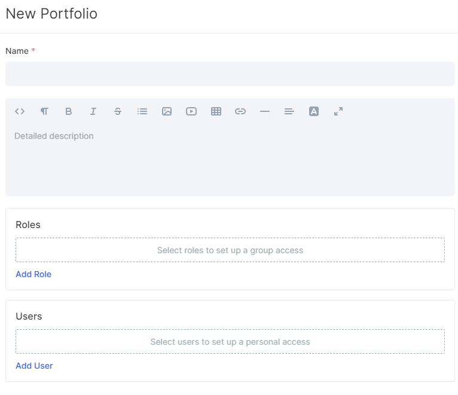Insert an image into description
The image size is (458, 395).
(167, 111)
